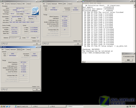Click DRAM Frequency value in active CPU-Z window
Screen dimensions: 136x108
tap(23, 62)
